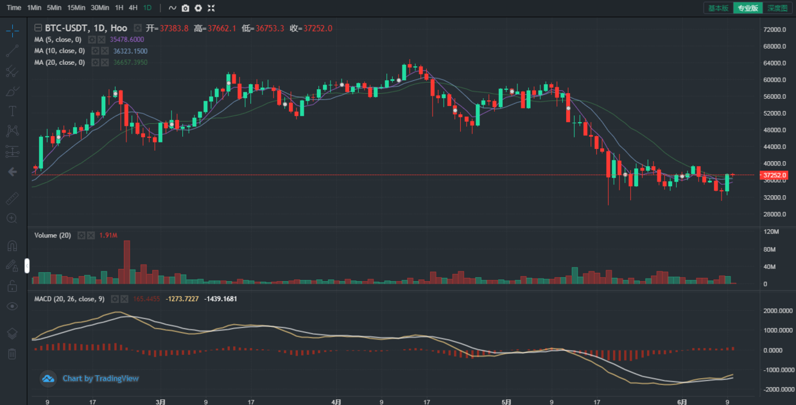This screenshot has height=405, width=796.
Task: Collapse the BTC-USDT legend box
Action: pos(38,28)
